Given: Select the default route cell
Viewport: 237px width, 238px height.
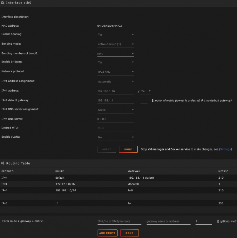Looking at the screenshot, I should tap(60, 178).
